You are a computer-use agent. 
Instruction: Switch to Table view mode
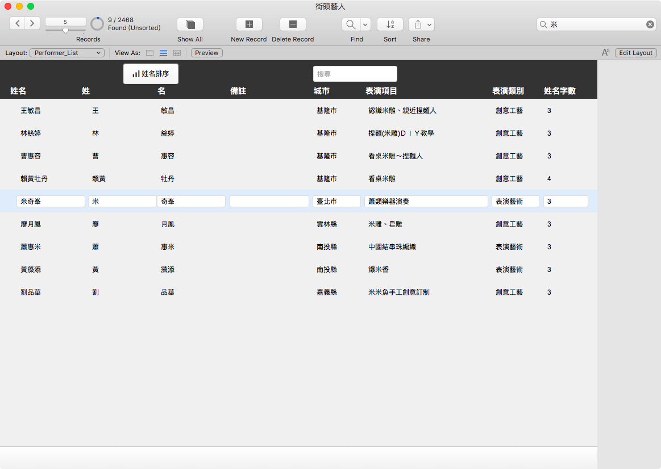click(177, 53)
